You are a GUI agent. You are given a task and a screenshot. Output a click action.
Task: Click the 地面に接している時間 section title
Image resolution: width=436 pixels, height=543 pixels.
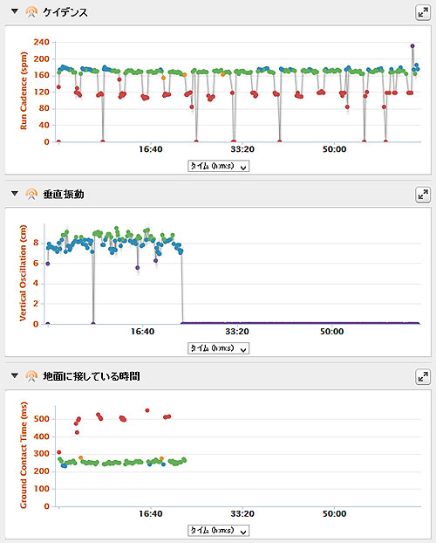pyautogui.click(x=92, y=376)
